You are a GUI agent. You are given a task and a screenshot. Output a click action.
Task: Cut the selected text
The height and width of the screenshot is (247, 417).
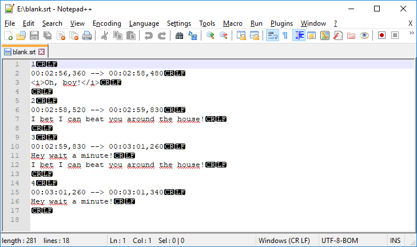(x=105, y=35)
